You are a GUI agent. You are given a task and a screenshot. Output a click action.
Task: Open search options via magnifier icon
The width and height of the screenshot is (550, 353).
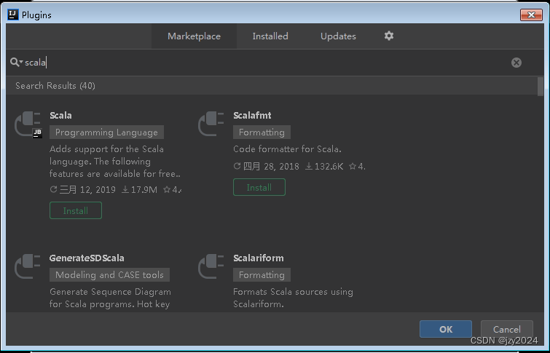pos(16,63)
